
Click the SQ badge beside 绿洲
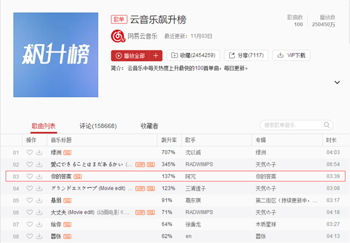pyautogui.click(x=67, y=153)
